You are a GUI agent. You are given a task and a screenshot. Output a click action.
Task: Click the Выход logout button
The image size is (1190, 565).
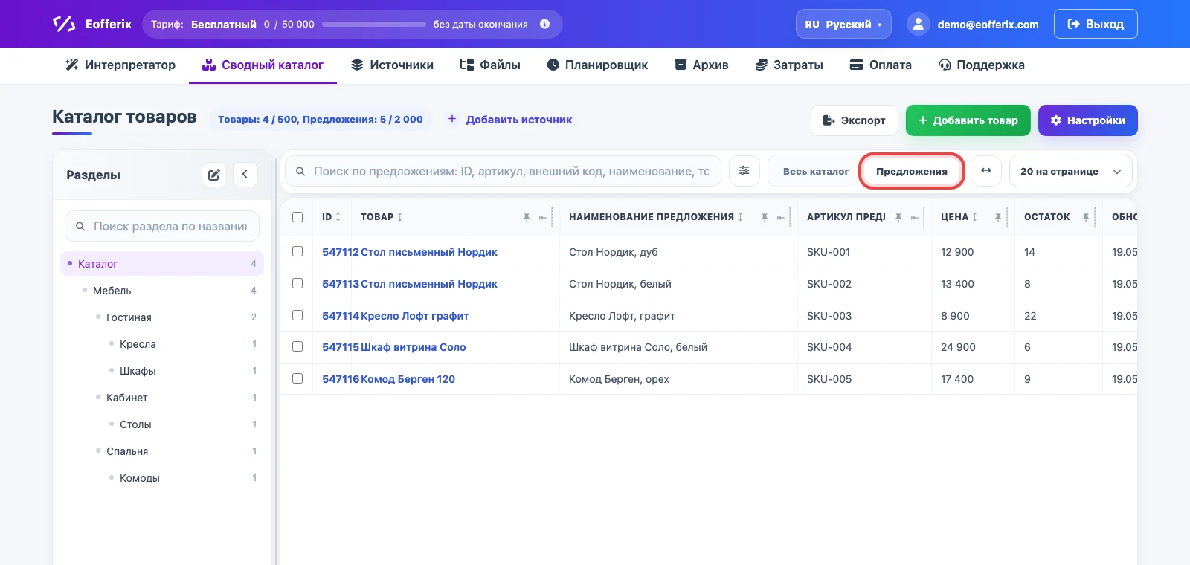pyautogui.click(x=1096, y=24)
